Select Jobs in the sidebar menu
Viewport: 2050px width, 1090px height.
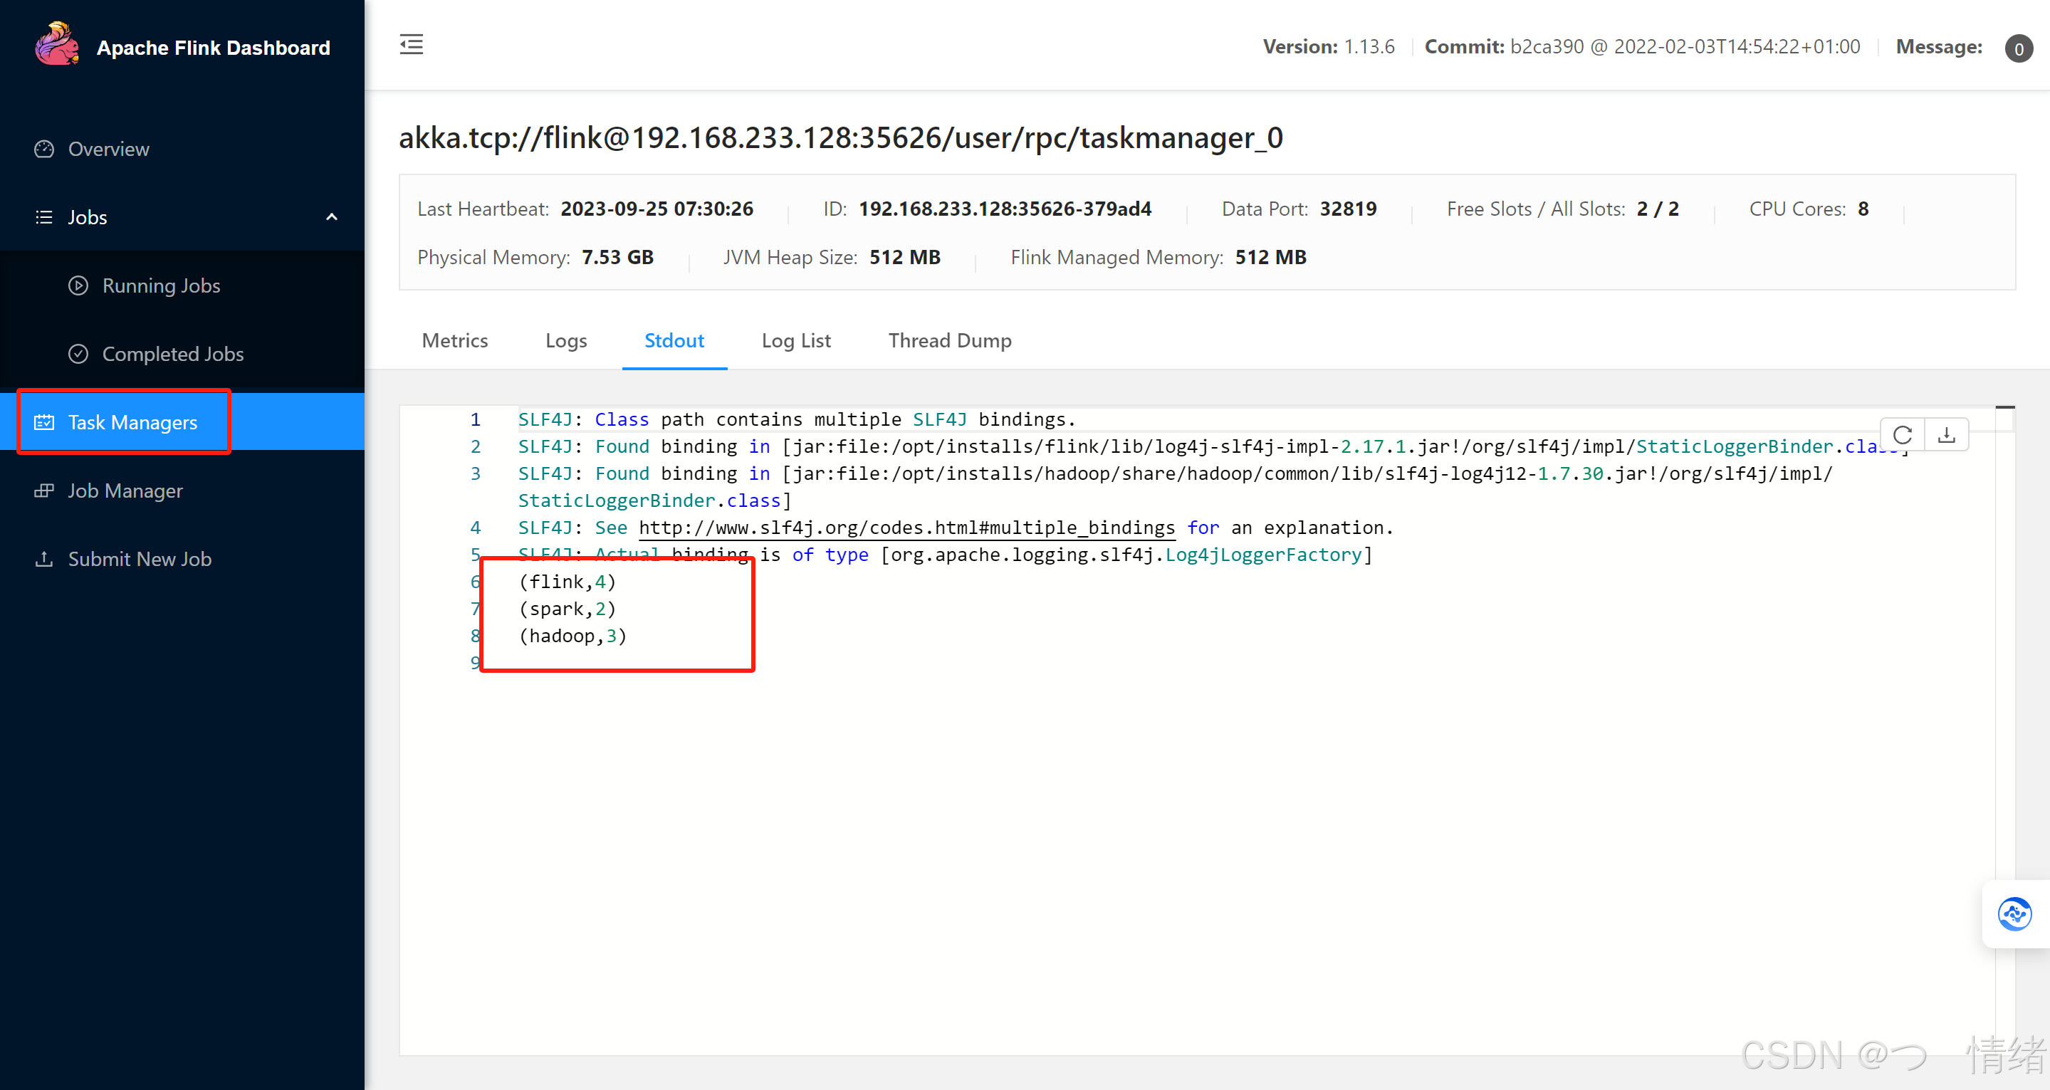tap(88, 216)
